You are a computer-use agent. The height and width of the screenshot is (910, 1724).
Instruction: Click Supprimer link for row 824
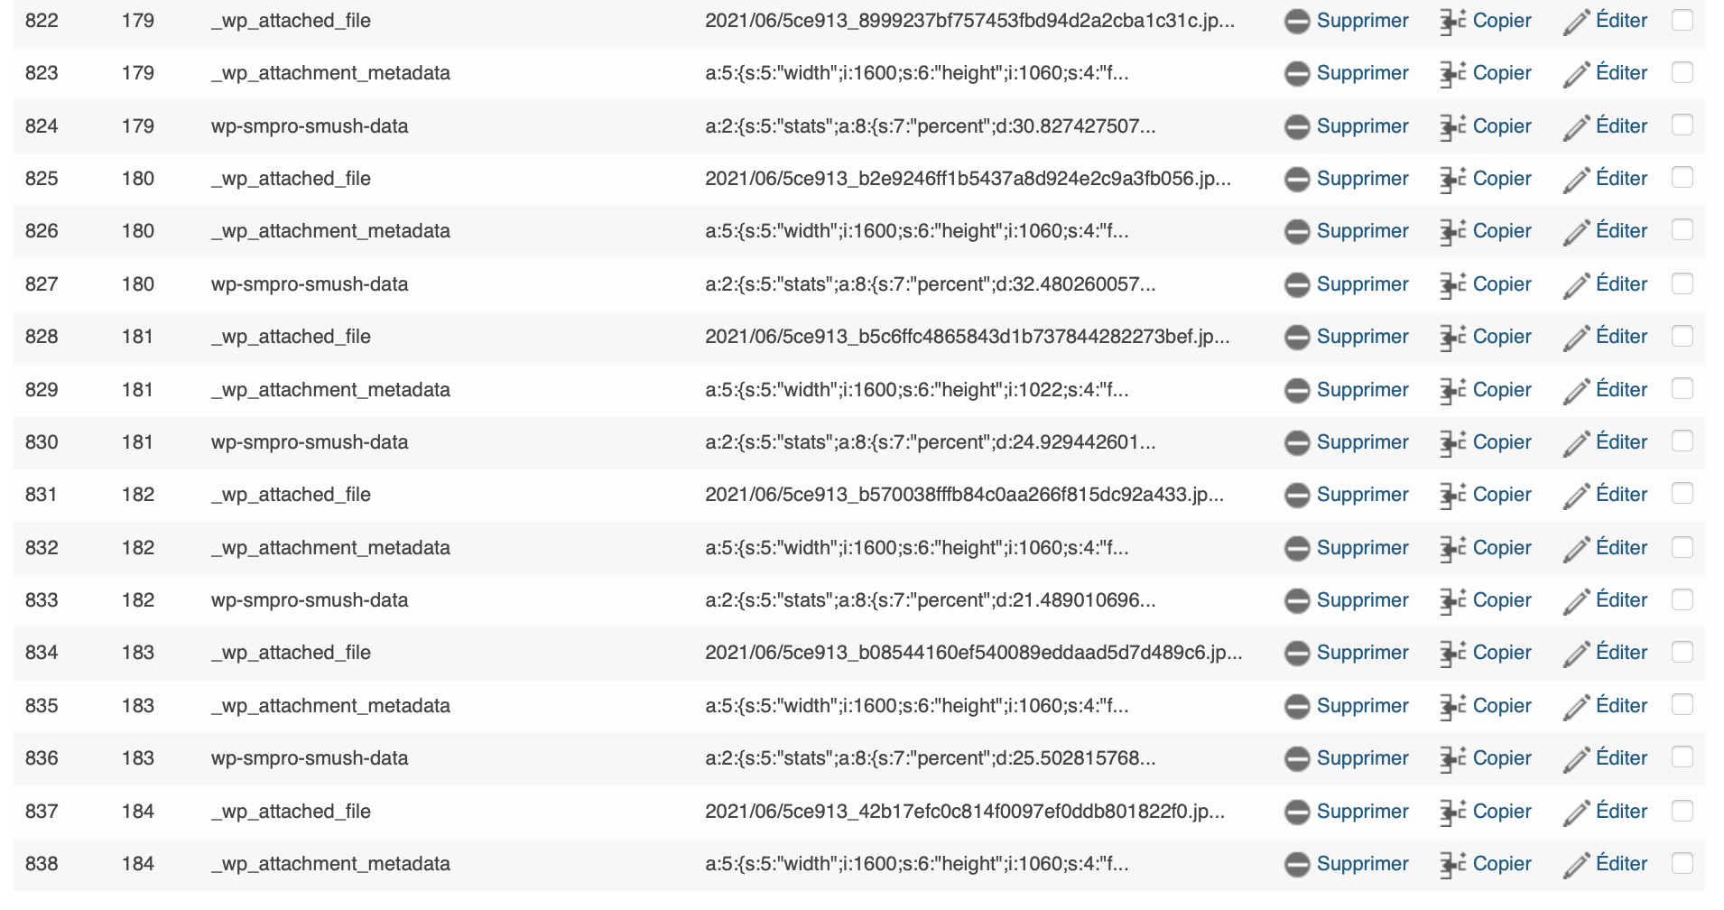pyautogui.click(x=1362, y=126)
